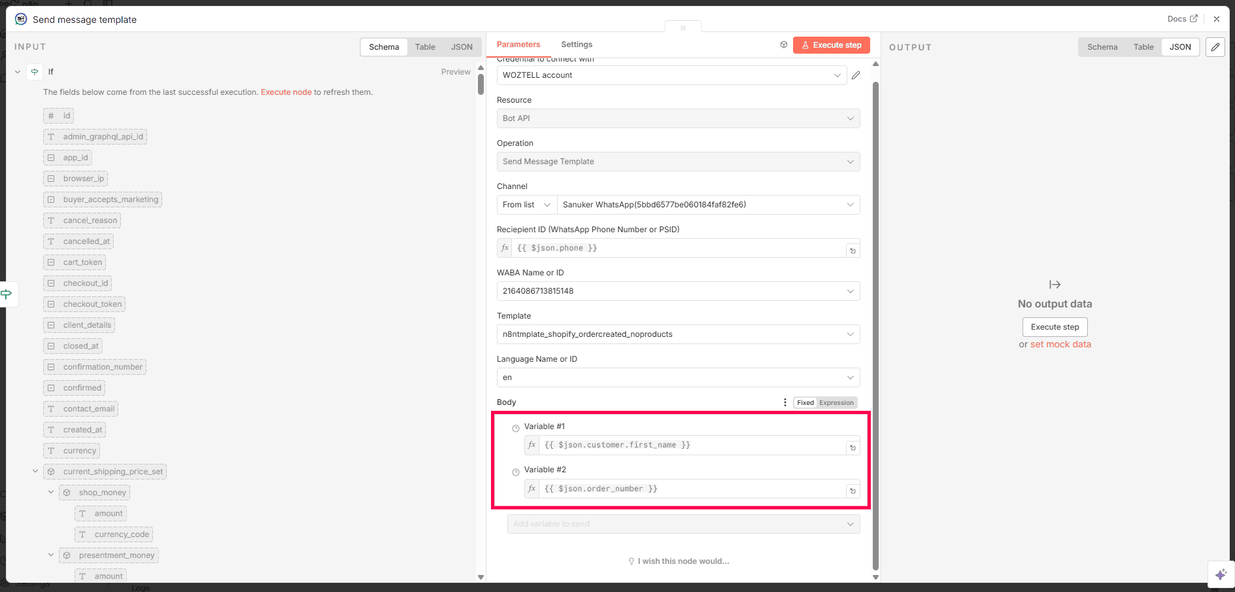Switch input view to Table
The width and height of the screenshot is (1235, 592).
(x=425, y=47)
